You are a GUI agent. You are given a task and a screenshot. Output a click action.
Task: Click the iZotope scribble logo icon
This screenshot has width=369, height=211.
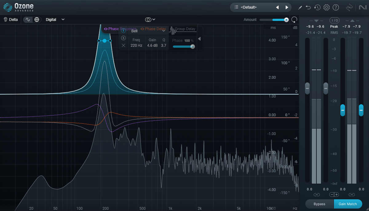click(x=349, y=7)
